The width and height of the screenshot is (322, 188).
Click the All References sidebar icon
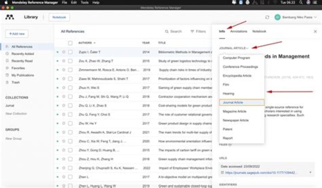[7, 47]
